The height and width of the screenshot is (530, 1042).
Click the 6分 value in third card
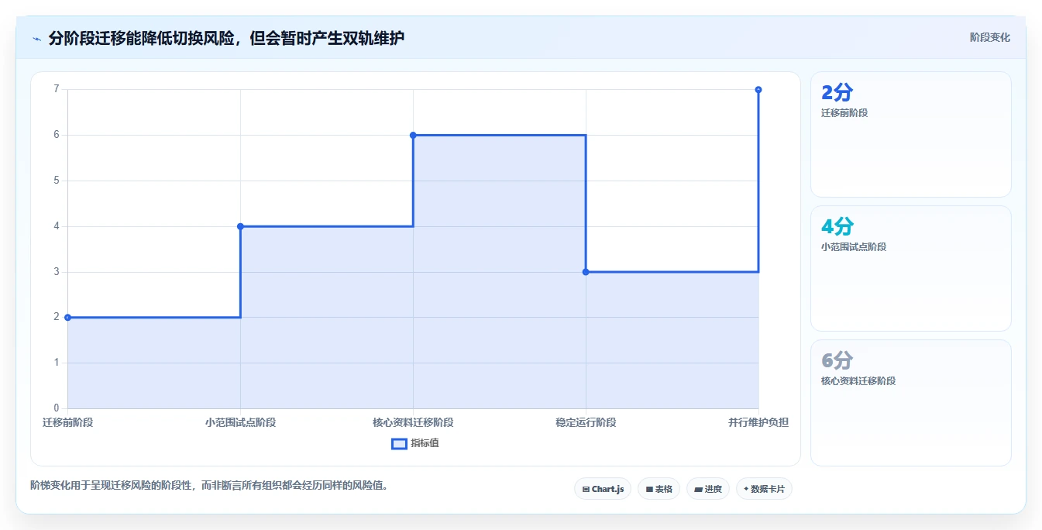837,361
